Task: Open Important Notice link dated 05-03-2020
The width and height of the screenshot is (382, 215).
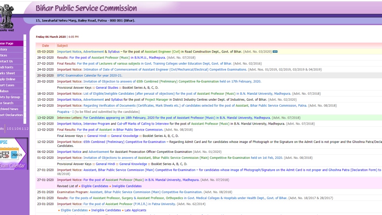Action: pos(69,52)
